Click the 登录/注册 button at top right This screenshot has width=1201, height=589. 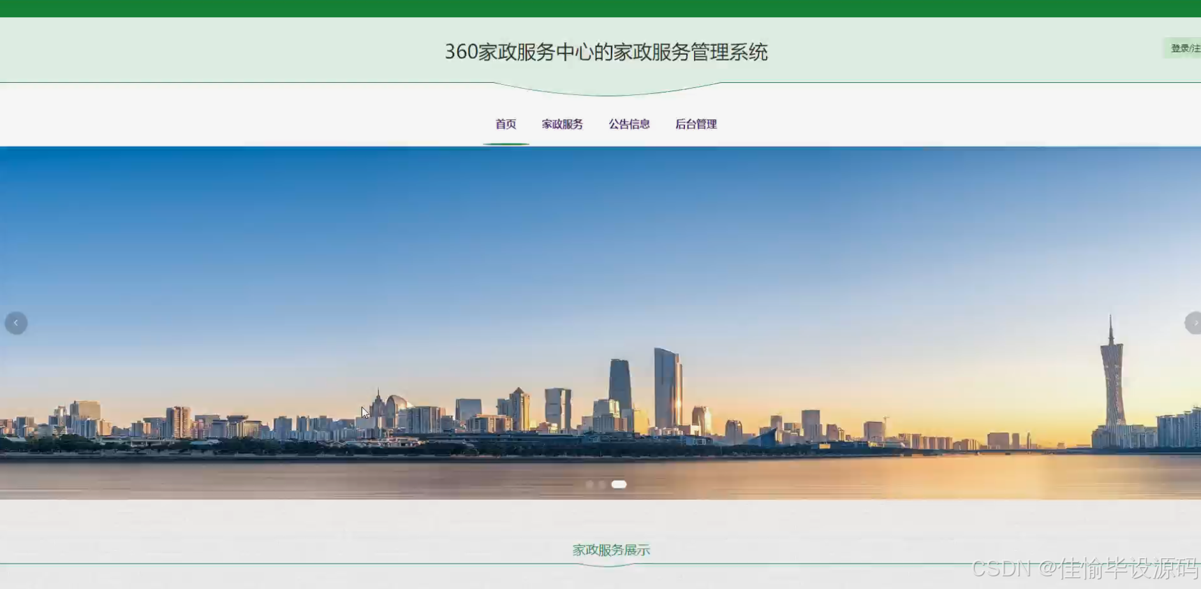pos(1183,48)
